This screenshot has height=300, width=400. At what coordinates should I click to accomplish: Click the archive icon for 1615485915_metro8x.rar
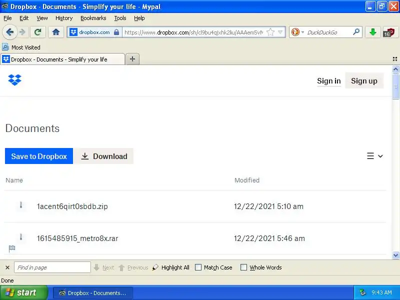21,237
